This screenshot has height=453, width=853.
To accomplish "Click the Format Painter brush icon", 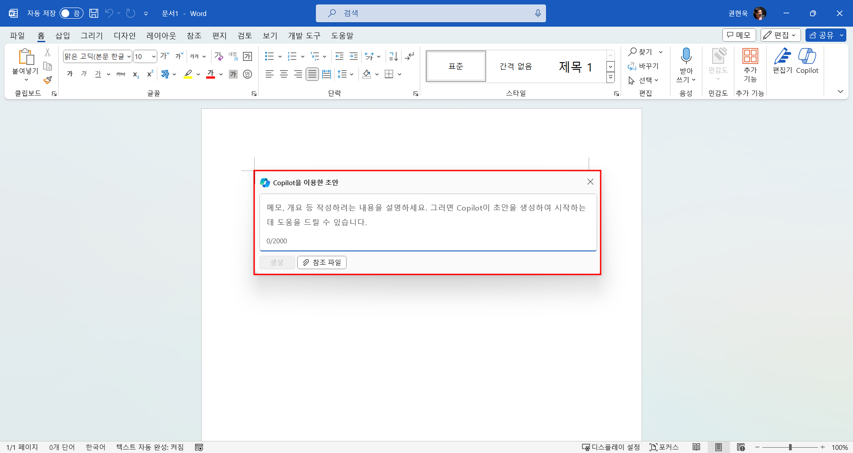I will [48, 80].
